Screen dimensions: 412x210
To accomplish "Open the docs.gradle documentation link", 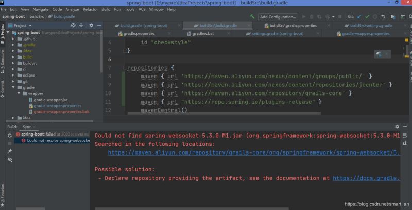I will (x=366, y=178).
